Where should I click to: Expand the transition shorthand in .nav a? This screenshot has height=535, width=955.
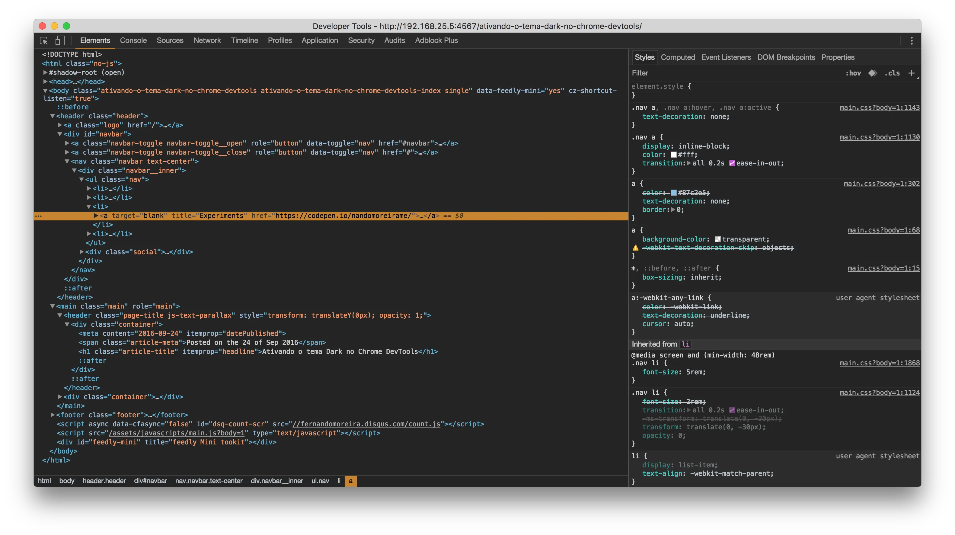pos(689,163)
